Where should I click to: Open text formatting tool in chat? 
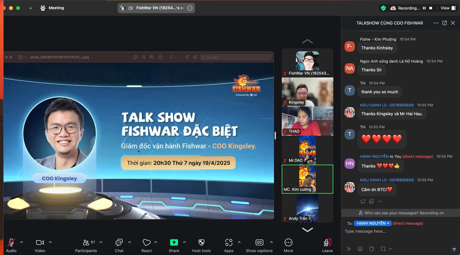(x=348, y=249)
